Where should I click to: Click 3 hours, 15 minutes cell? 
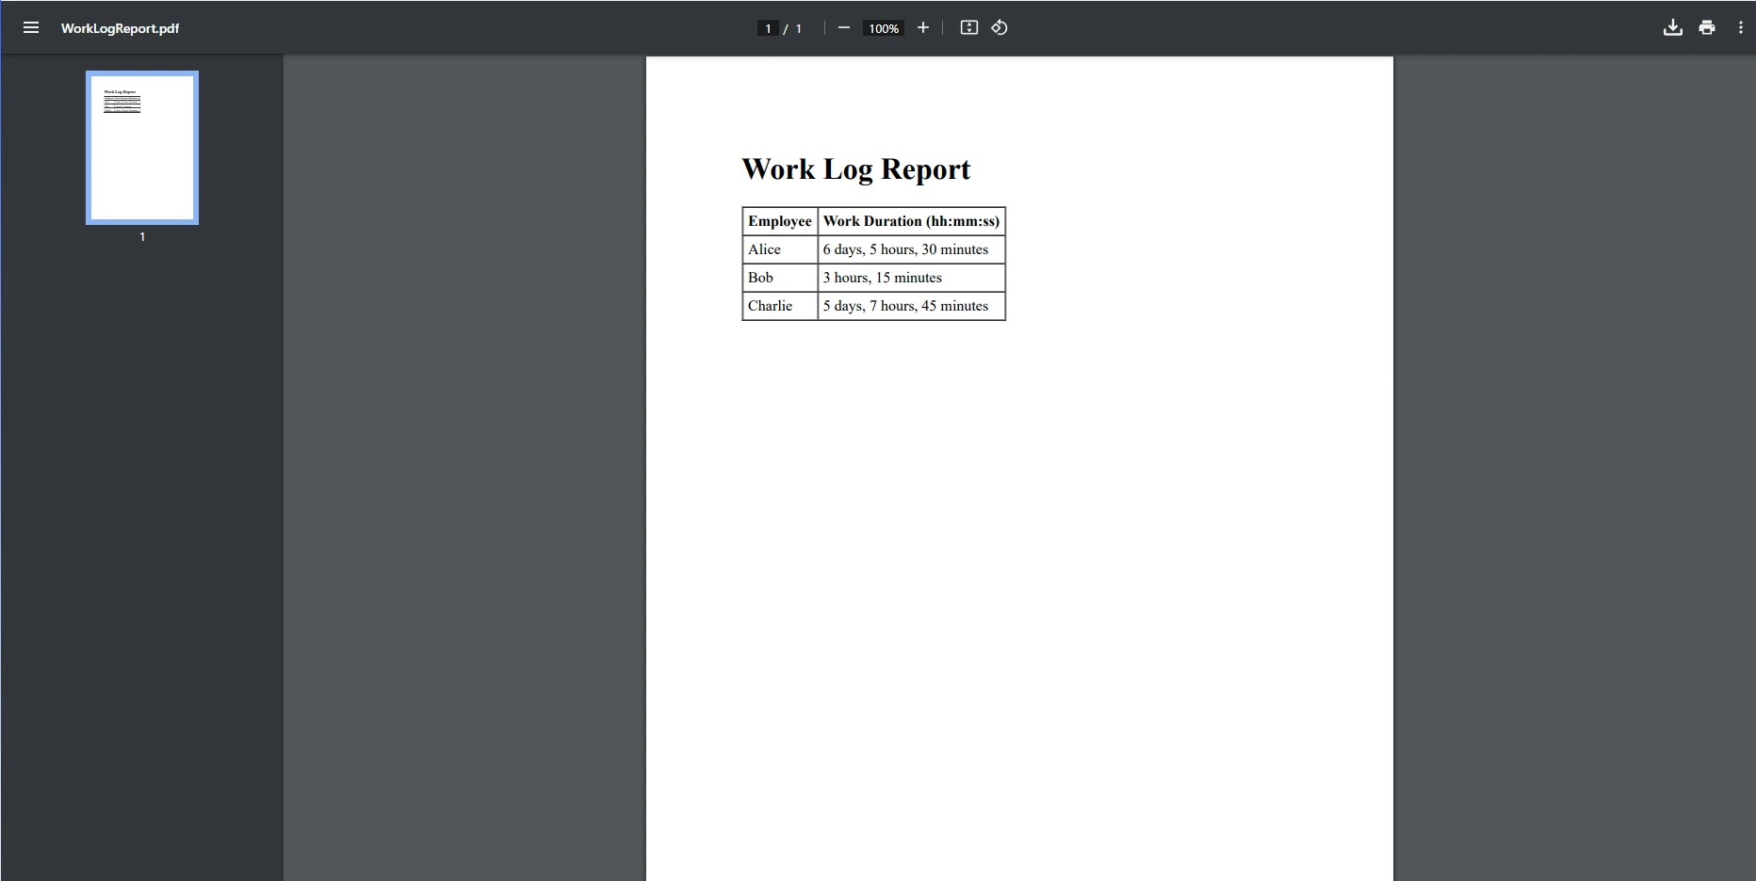tap(911, 278)
